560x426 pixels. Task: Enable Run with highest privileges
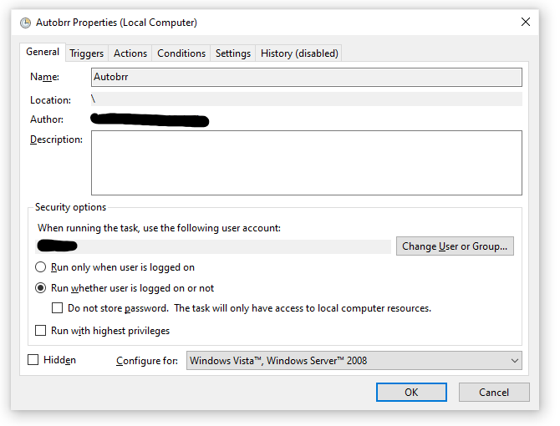pyautogui.click(x=40, y=331)
